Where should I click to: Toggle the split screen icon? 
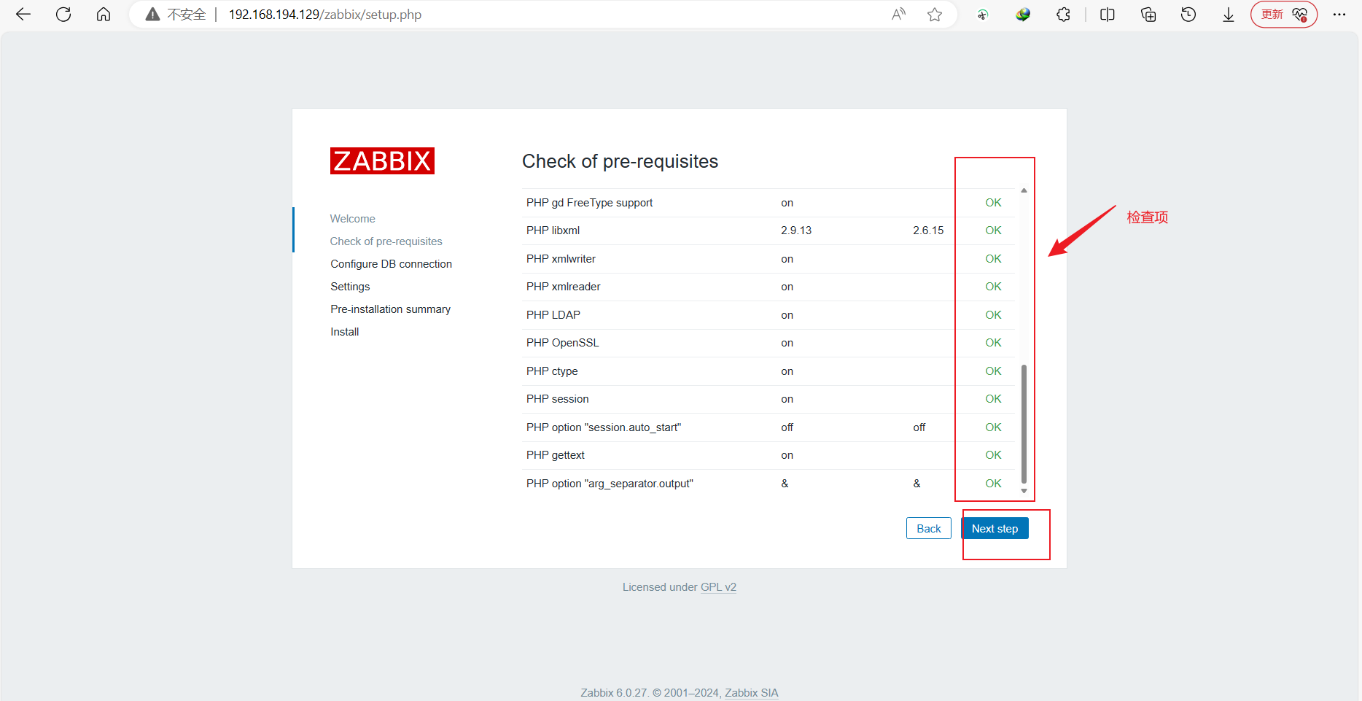1108,15
